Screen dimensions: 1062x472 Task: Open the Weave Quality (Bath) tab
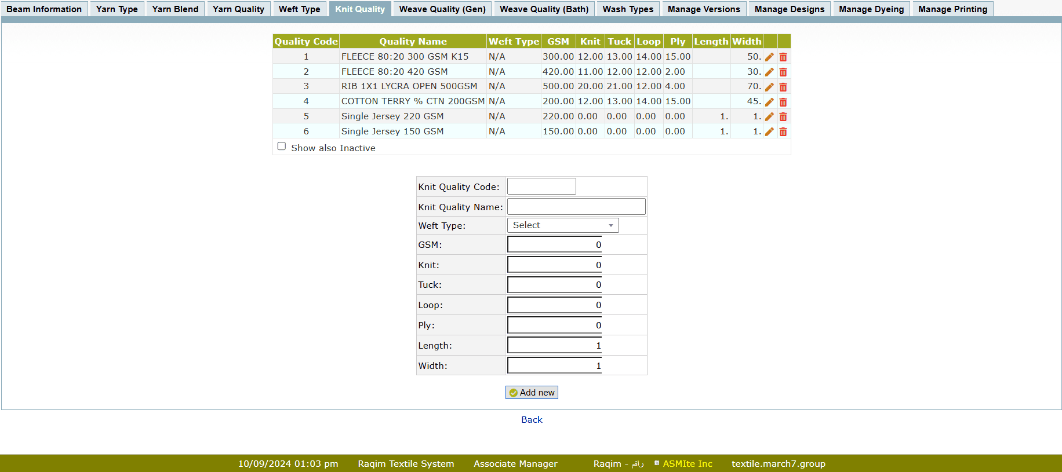pyautogui.click(x=544, y=9)
